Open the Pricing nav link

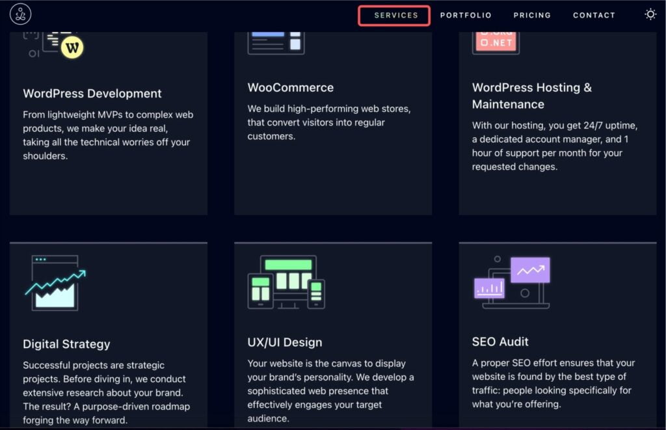532,16
